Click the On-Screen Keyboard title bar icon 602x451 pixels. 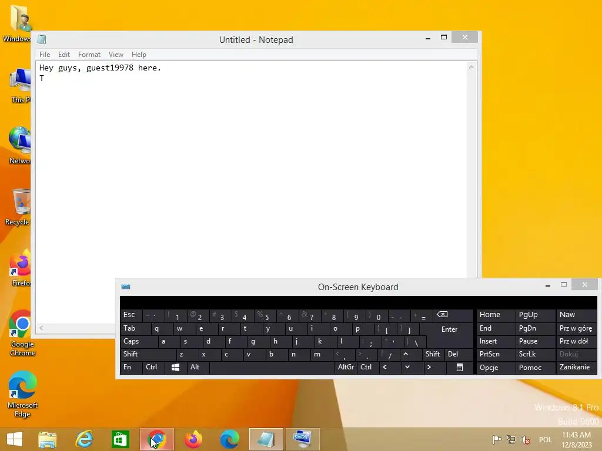[126, 287]
